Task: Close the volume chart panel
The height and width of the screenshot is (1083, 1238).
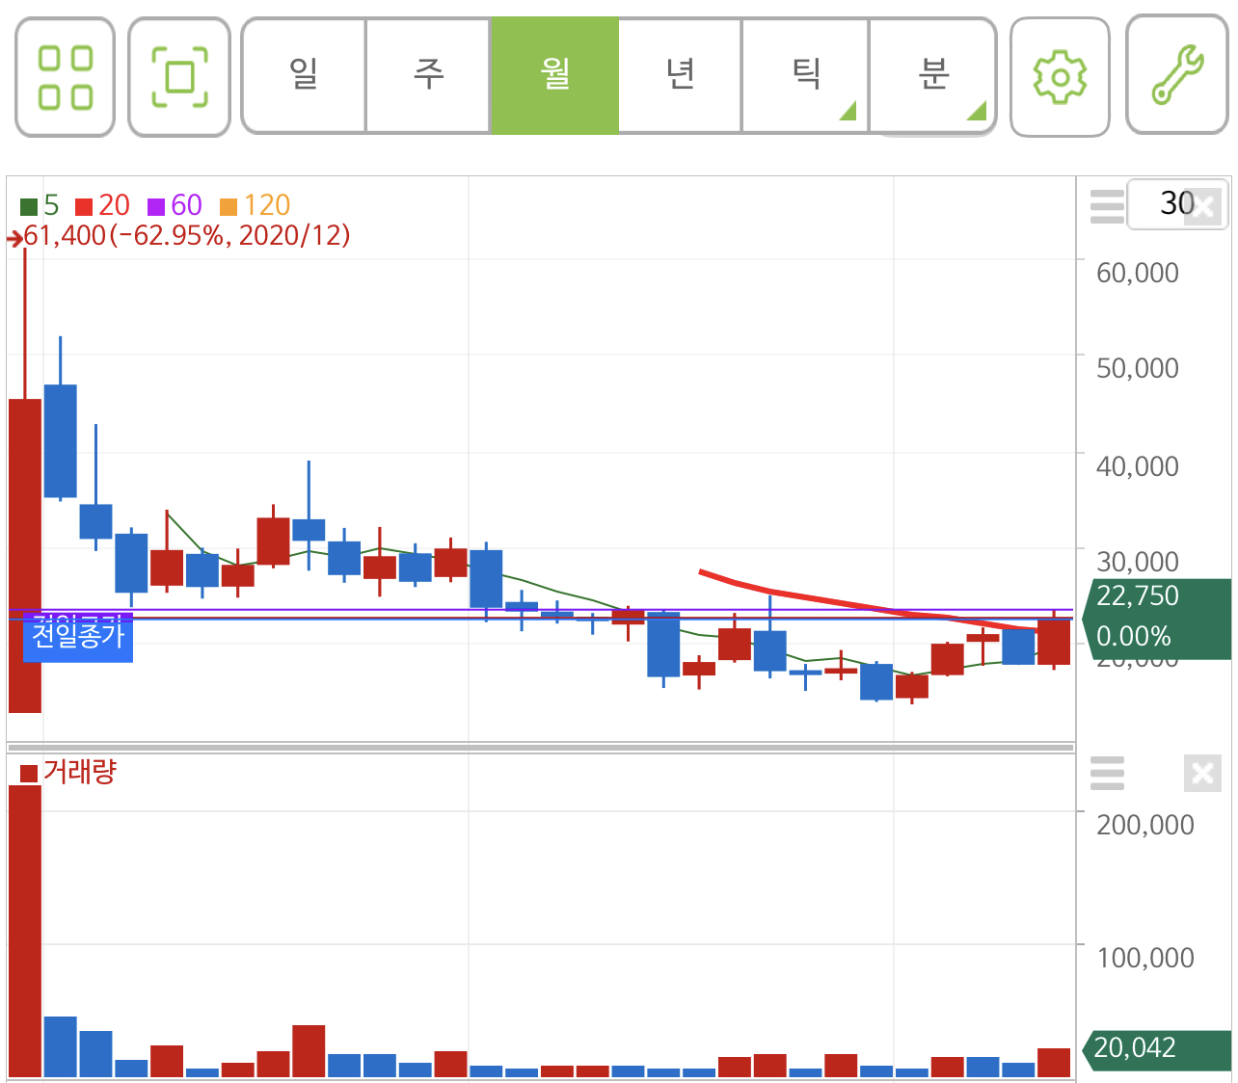Action: (1203, 773)
